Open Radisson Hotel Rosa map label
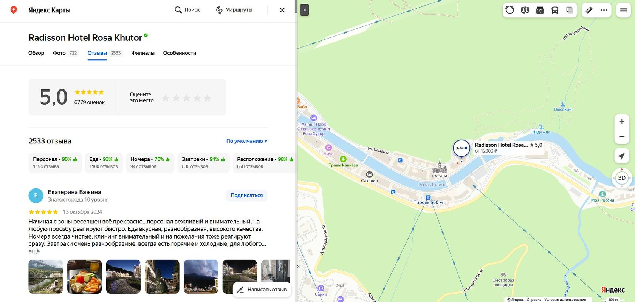This screenshot has width=635, height=302. [x=509, y=148]
